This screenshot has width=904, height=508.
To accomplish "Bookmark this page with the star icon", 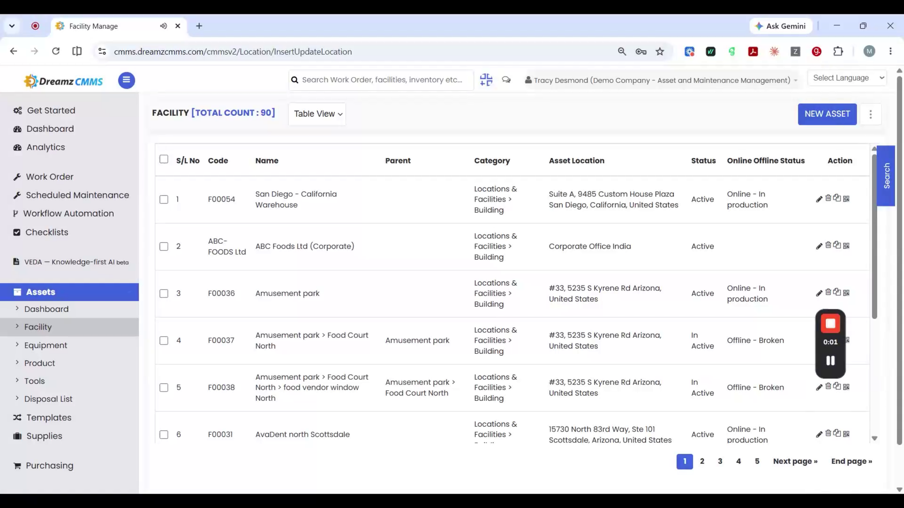I will pos(660,52).
